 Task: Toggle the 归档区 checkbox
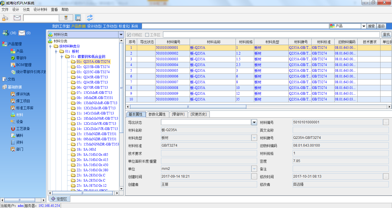(x=129, y=35)
